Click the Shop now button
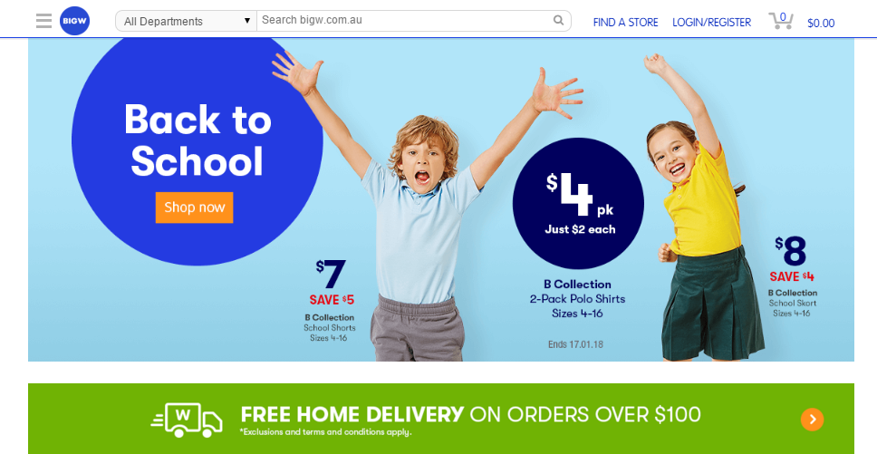Viewport: 877px width, 454px height. [x=194, y=208]
